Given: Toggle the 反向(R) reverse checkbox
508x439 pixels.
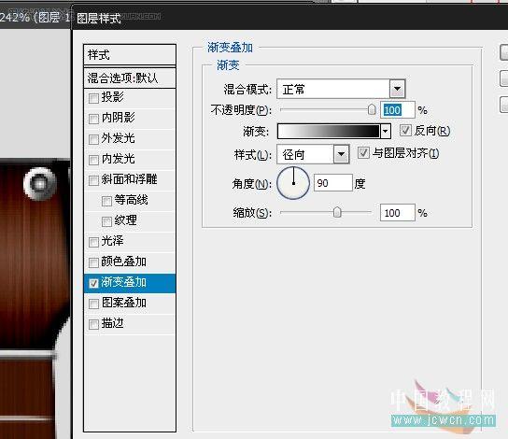Looking at the screenshot, I should [405, 130].
